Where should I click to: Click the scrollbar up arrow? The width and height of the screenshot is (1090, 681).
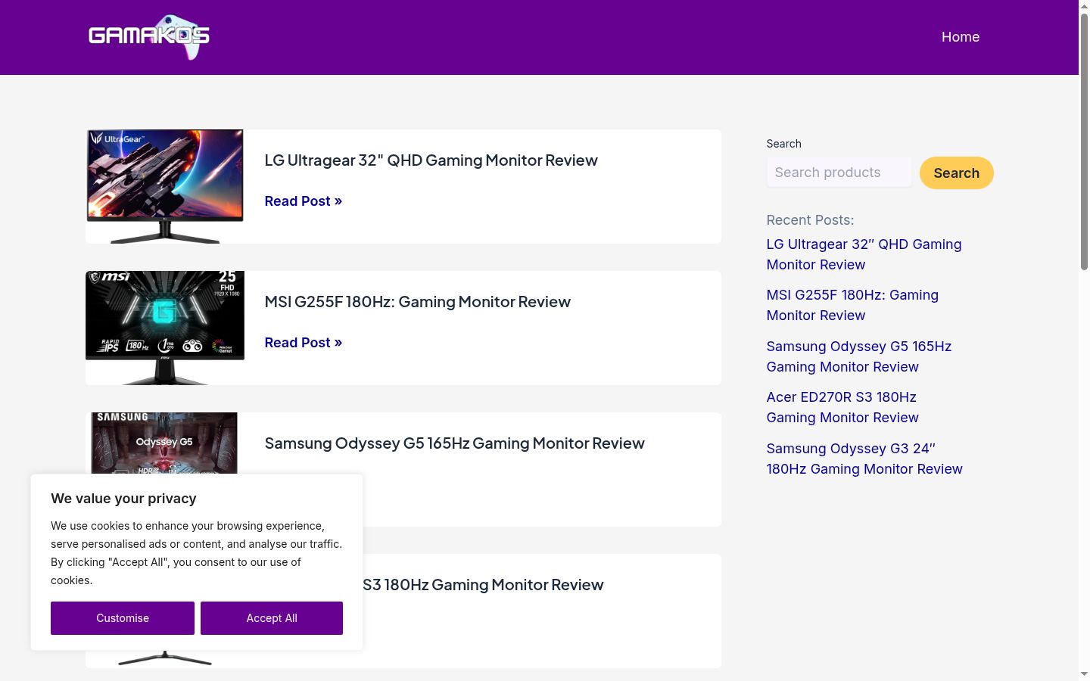coord(1084,6)
